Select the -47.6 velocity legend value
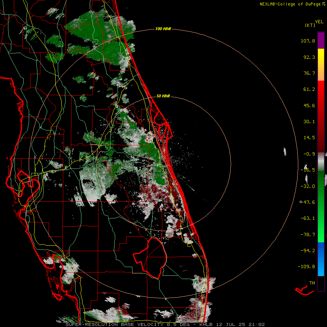327x327 pixels. click(x=308, y=202)
